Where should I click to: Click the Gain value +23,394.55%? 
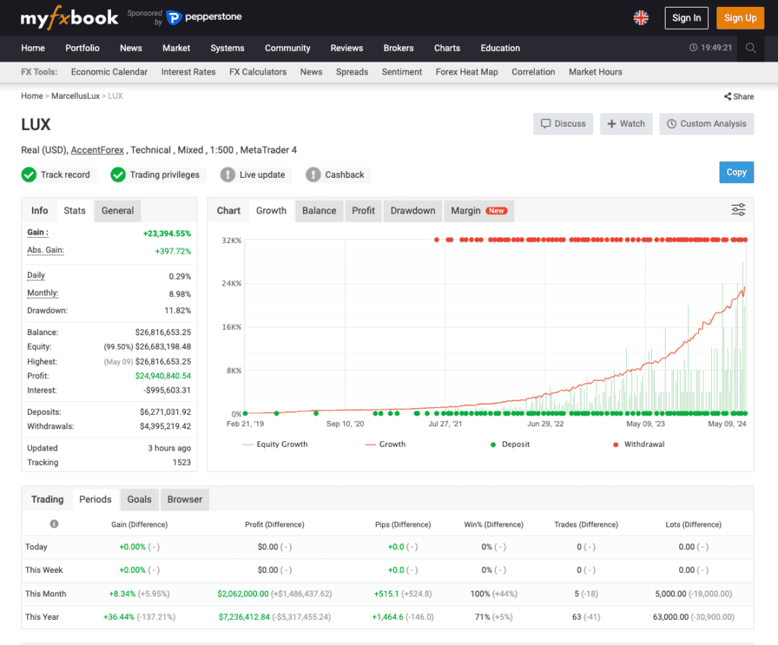tap(166, 233)
